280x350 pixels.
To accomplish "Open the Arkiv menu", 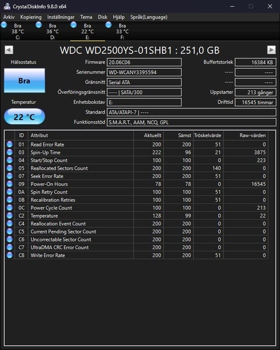I will (9, 17).
